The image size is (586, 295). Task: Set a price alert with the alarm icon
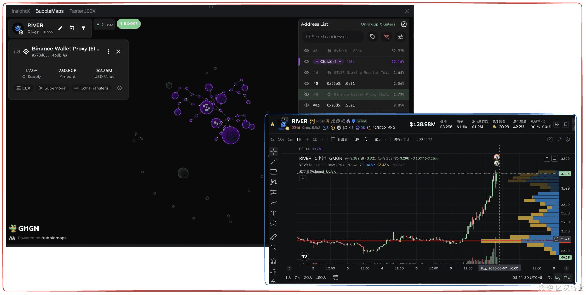point(557,124)
